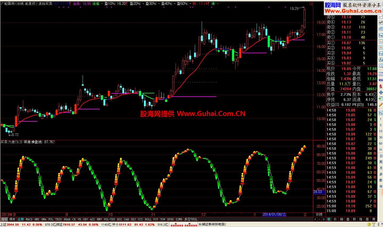383x227 pixels.
Task: Select the CCI indicator tab
Action: pyautogui.click(x=140, y=219)
